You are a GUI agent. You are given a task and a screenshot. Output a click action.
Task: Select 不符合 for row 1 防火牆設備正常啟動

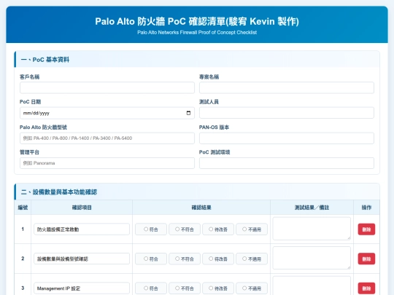185,229
